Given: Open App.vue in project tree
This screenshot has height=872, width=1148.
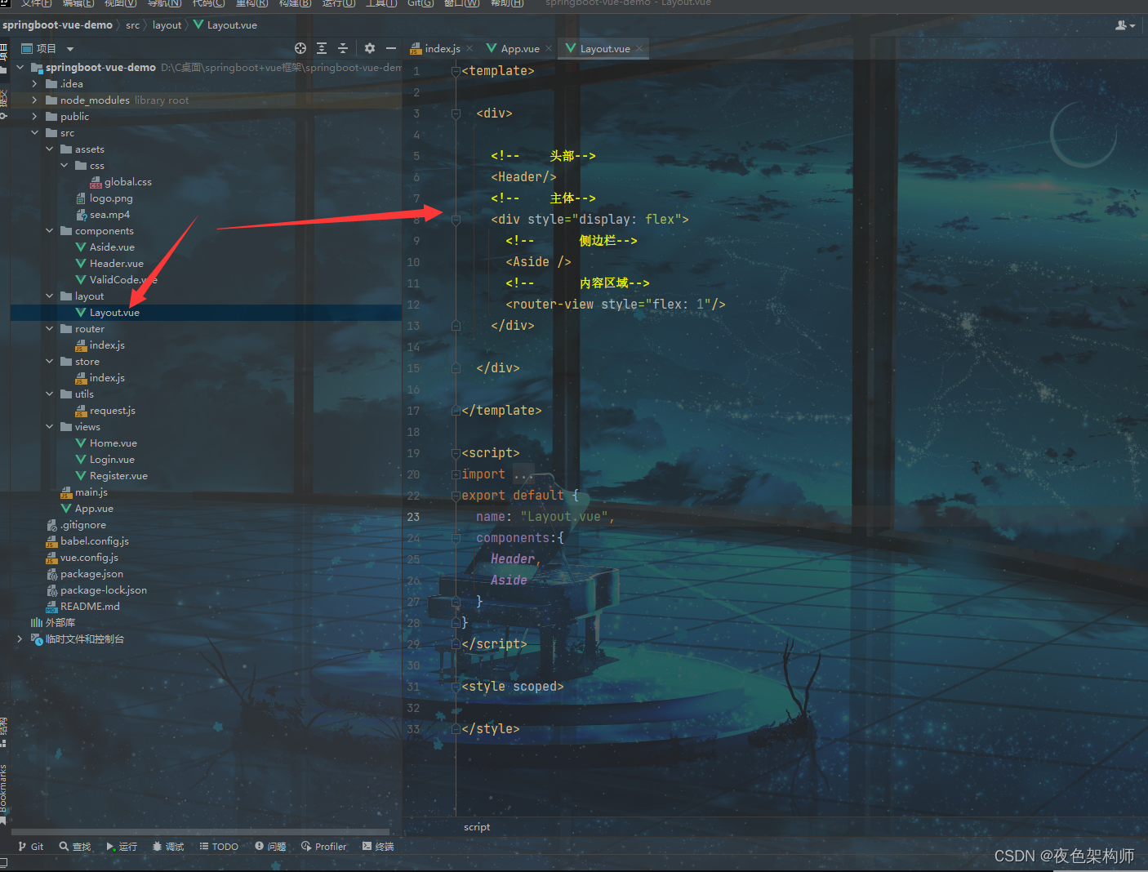Looking at the screenshot, I should tap(87, 509).
